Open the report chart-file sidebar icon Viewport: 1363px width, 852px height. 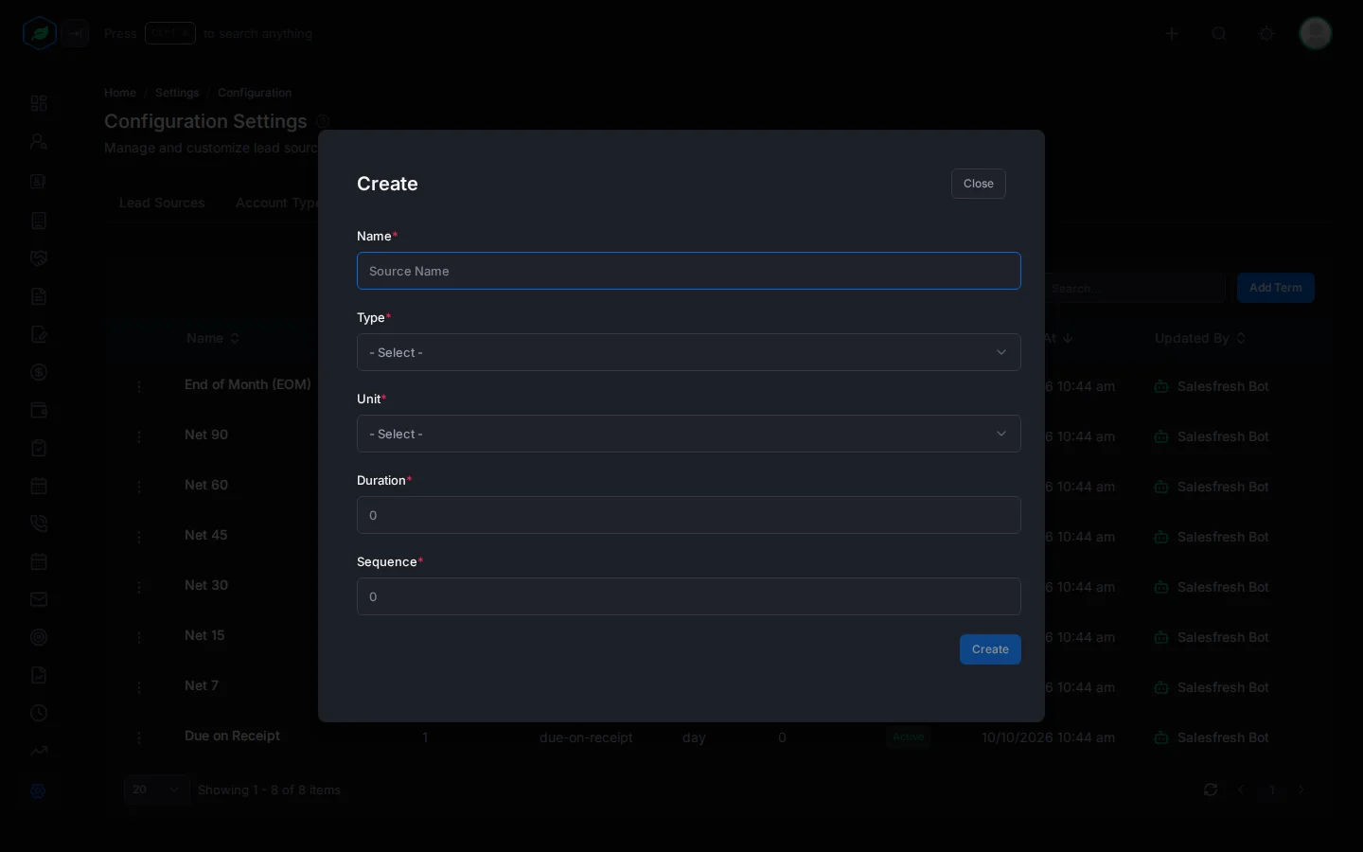[x=39, y=675]
